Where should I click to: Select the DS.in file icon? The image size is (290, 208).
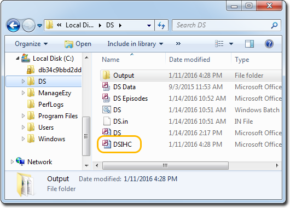107,121
